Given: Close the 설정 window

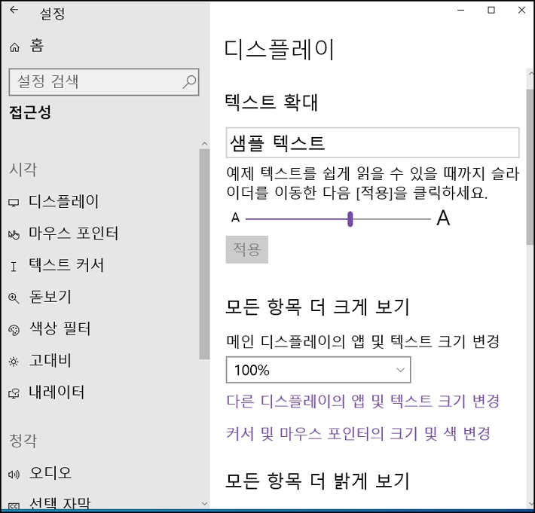Looking at the screenshot, I should click(x=521, y=11).
